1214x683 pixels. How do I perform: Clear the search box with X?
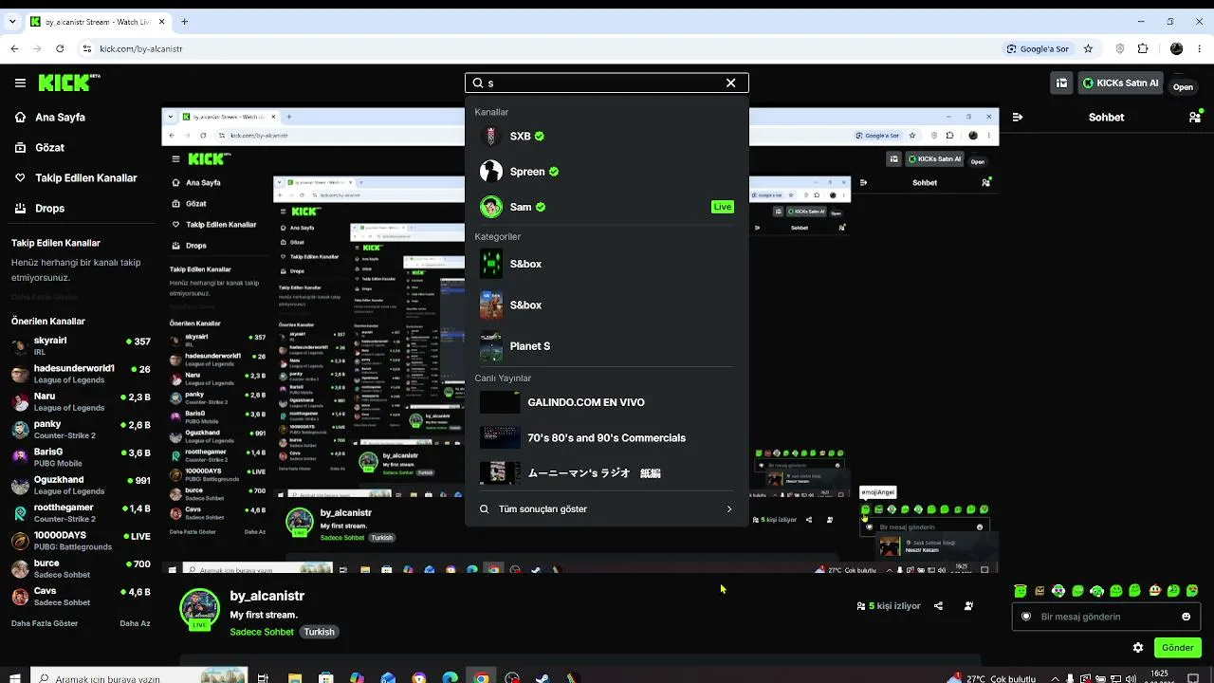click(730, 83)
